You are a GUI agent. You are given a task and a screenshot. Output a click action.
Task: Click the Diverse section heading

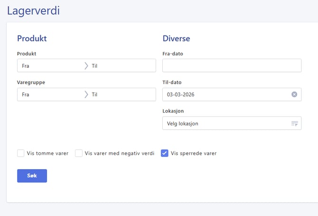pyautogui.click(x=176, y=38)
